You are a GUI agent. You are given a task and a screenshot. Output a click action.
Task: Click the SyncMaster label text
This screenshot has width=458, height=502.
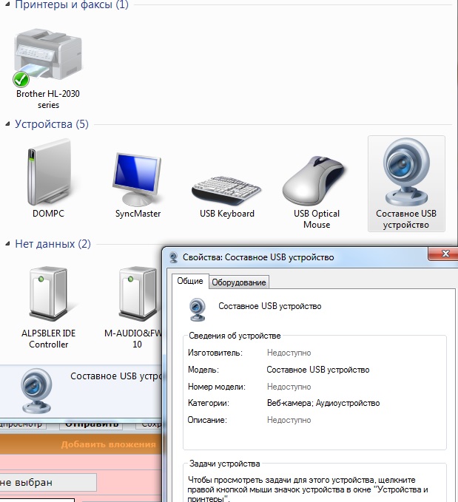pyautogui.click(x=138, y=214)
